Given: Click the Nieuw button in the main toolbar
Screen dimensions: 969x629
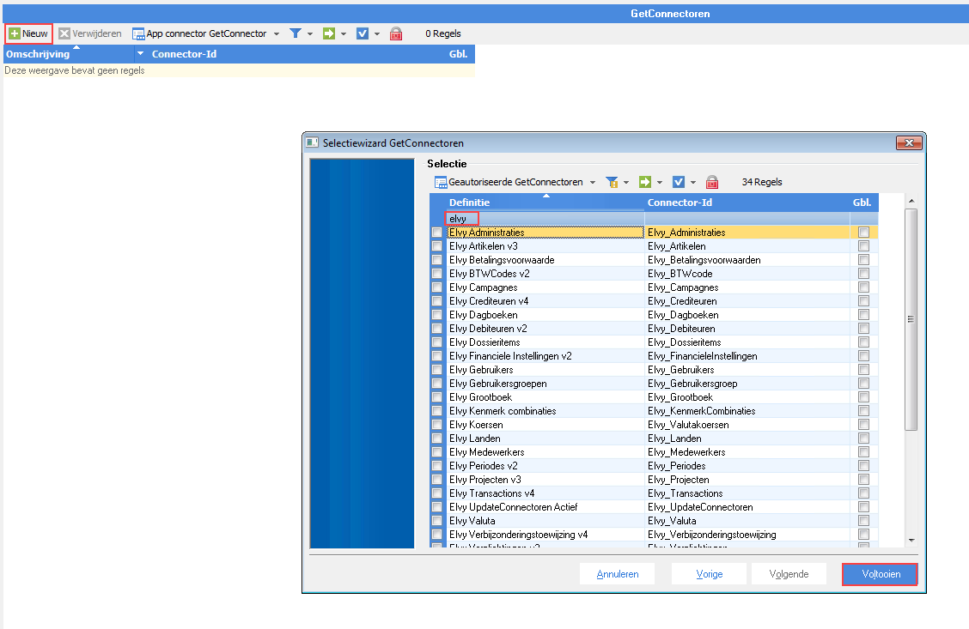Looking at the screenshot, I should coord(28,33).
